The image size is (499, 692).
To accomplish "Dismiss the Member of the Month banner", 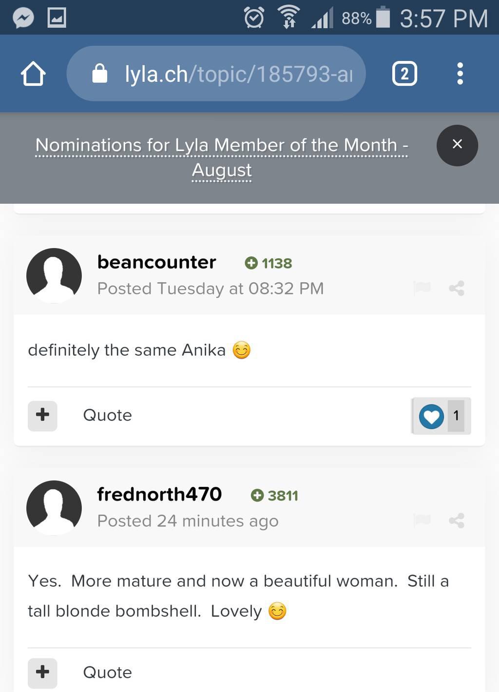I will click(457, 145).
